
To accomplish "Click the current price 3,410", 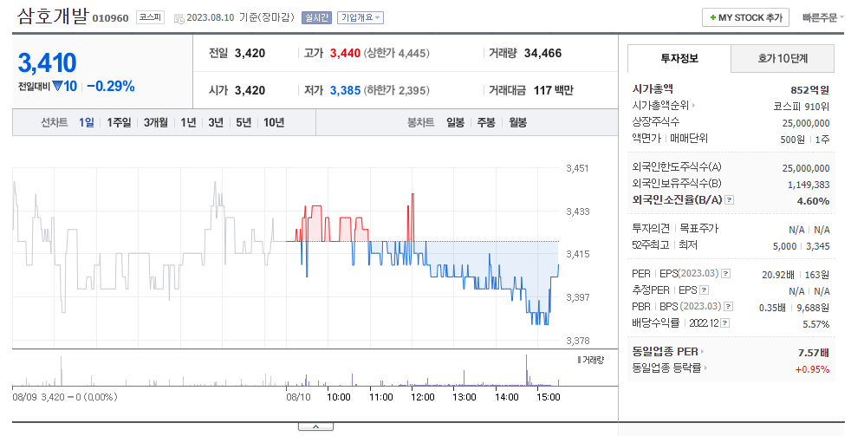I will tap(47, 63).
